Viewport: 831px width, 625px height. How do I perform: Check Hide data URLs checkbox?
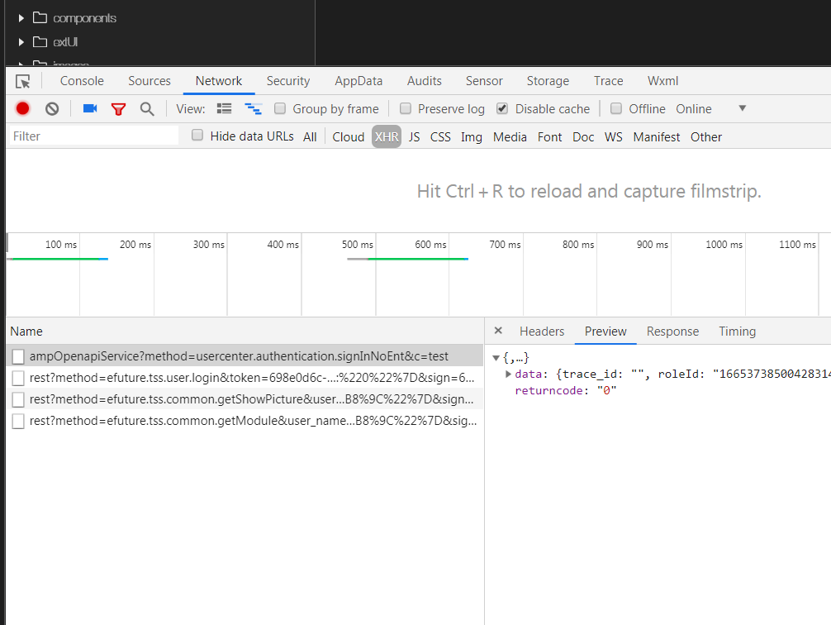[x=197, y=135]
